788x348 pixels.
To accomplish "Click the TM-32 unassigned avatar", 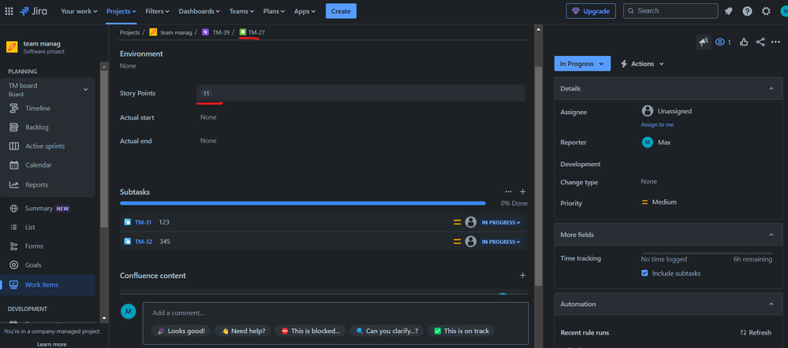I will coord(470,242).
